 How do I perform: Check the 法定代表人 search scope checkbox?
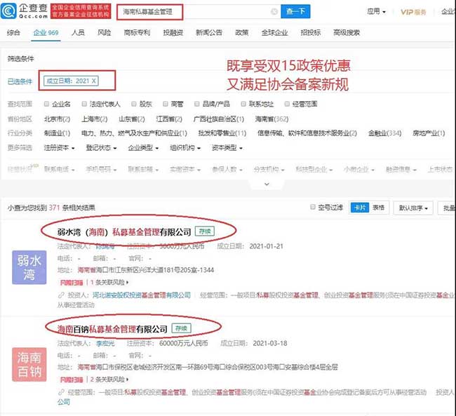click(x=84, y=104)
